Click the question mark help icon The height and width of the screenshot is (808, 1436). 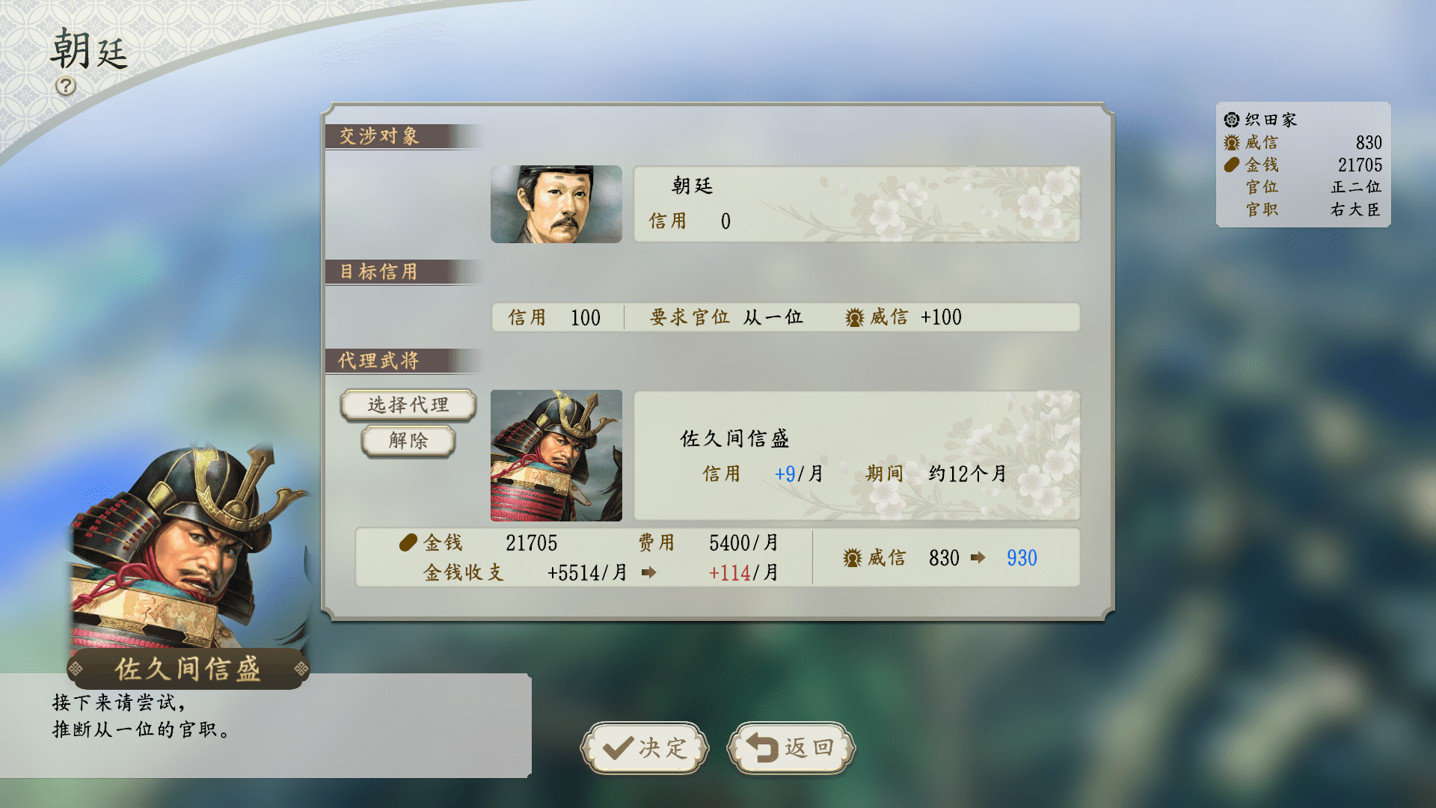(66, 86)
